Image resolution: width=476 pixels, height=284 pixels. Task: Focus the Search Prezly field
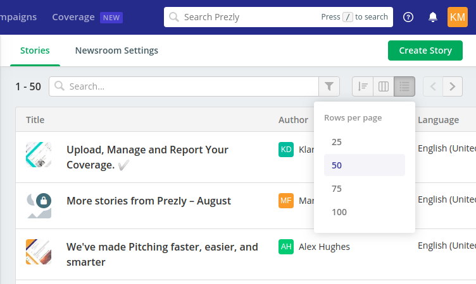pos(279,17)
